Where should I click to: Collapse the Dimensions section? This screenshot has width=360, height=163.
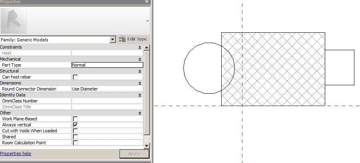[x=140, y=83]
